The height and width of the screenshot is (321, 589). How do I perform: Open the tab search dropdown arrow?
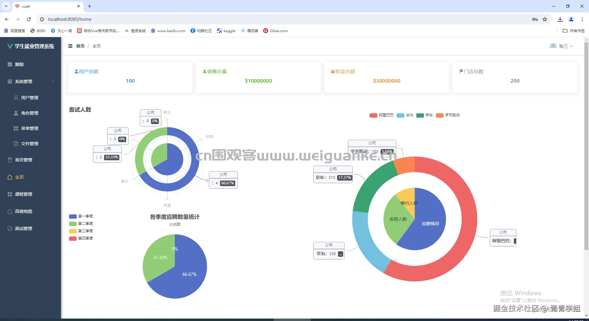pos(6,6)
